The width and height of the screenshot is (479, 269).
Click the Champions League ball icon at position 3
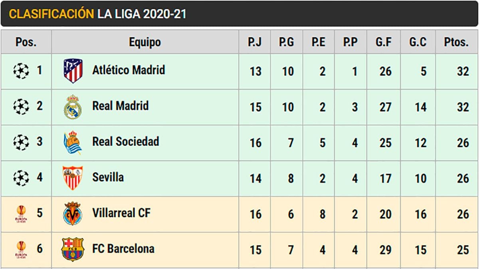coord(21,142)
